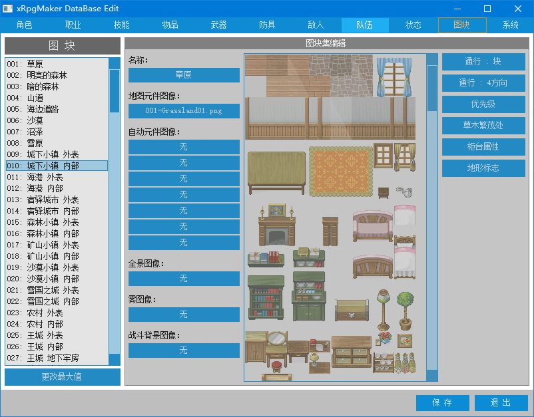Select 地形标志 editing mode
The width and height of the screenshot is (534, 417).
pos(483,168)
